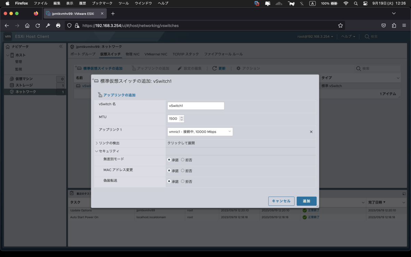Collapse the セキュリティ section
Viewport: 411px width, 257px height.
click(97, 151)
